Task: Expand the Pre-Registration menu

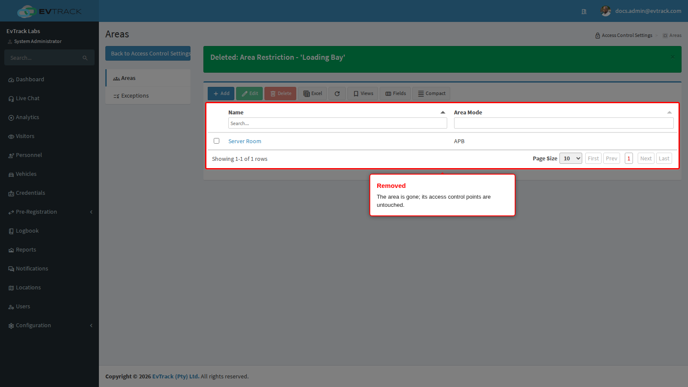Action: (x=49, y=212)
